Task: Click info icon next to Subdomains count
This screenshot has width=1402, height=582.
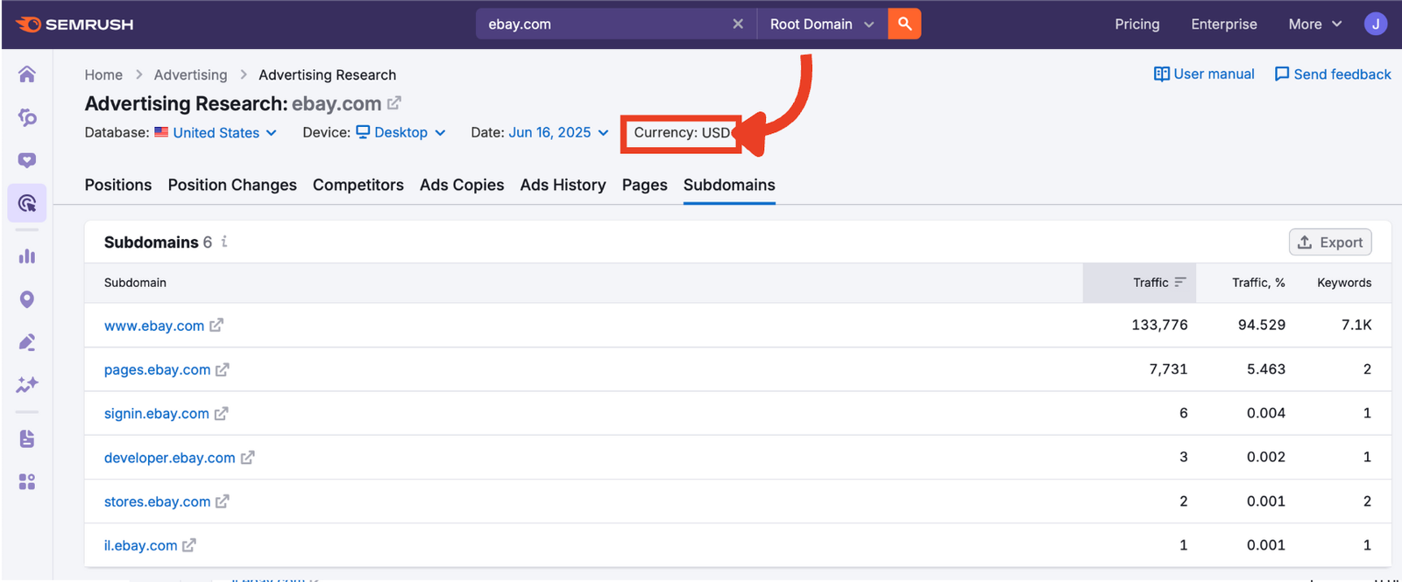Action: 224,242
